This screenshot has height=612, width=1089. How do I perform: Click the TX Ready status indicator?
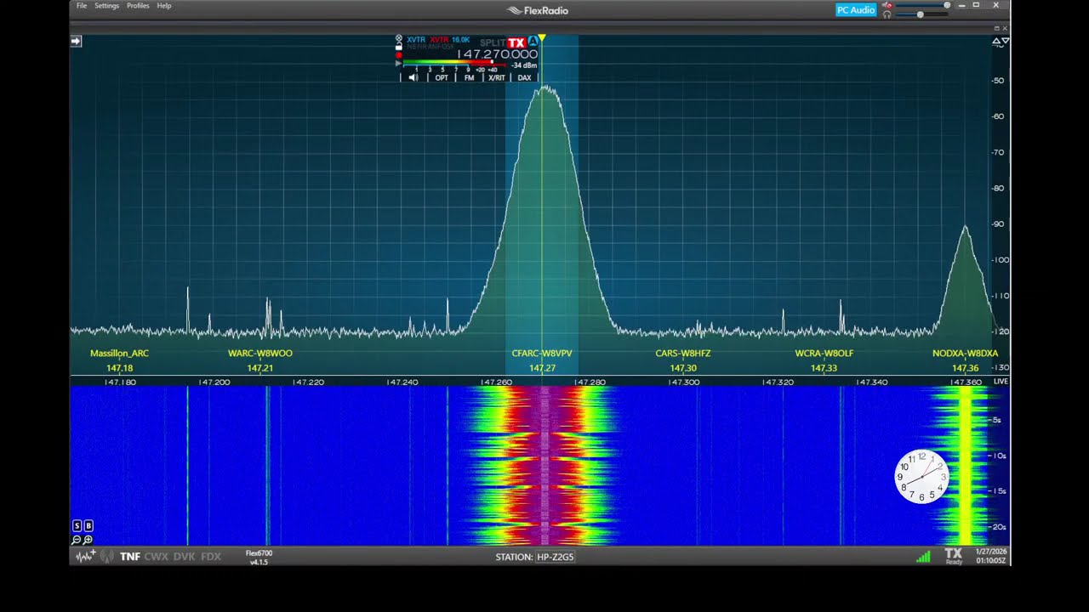(x=954, y=557)
